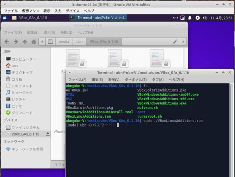Open the volume speaker tray icon
The height and width of the screenshot is (177, 235).
coord(205,18)
